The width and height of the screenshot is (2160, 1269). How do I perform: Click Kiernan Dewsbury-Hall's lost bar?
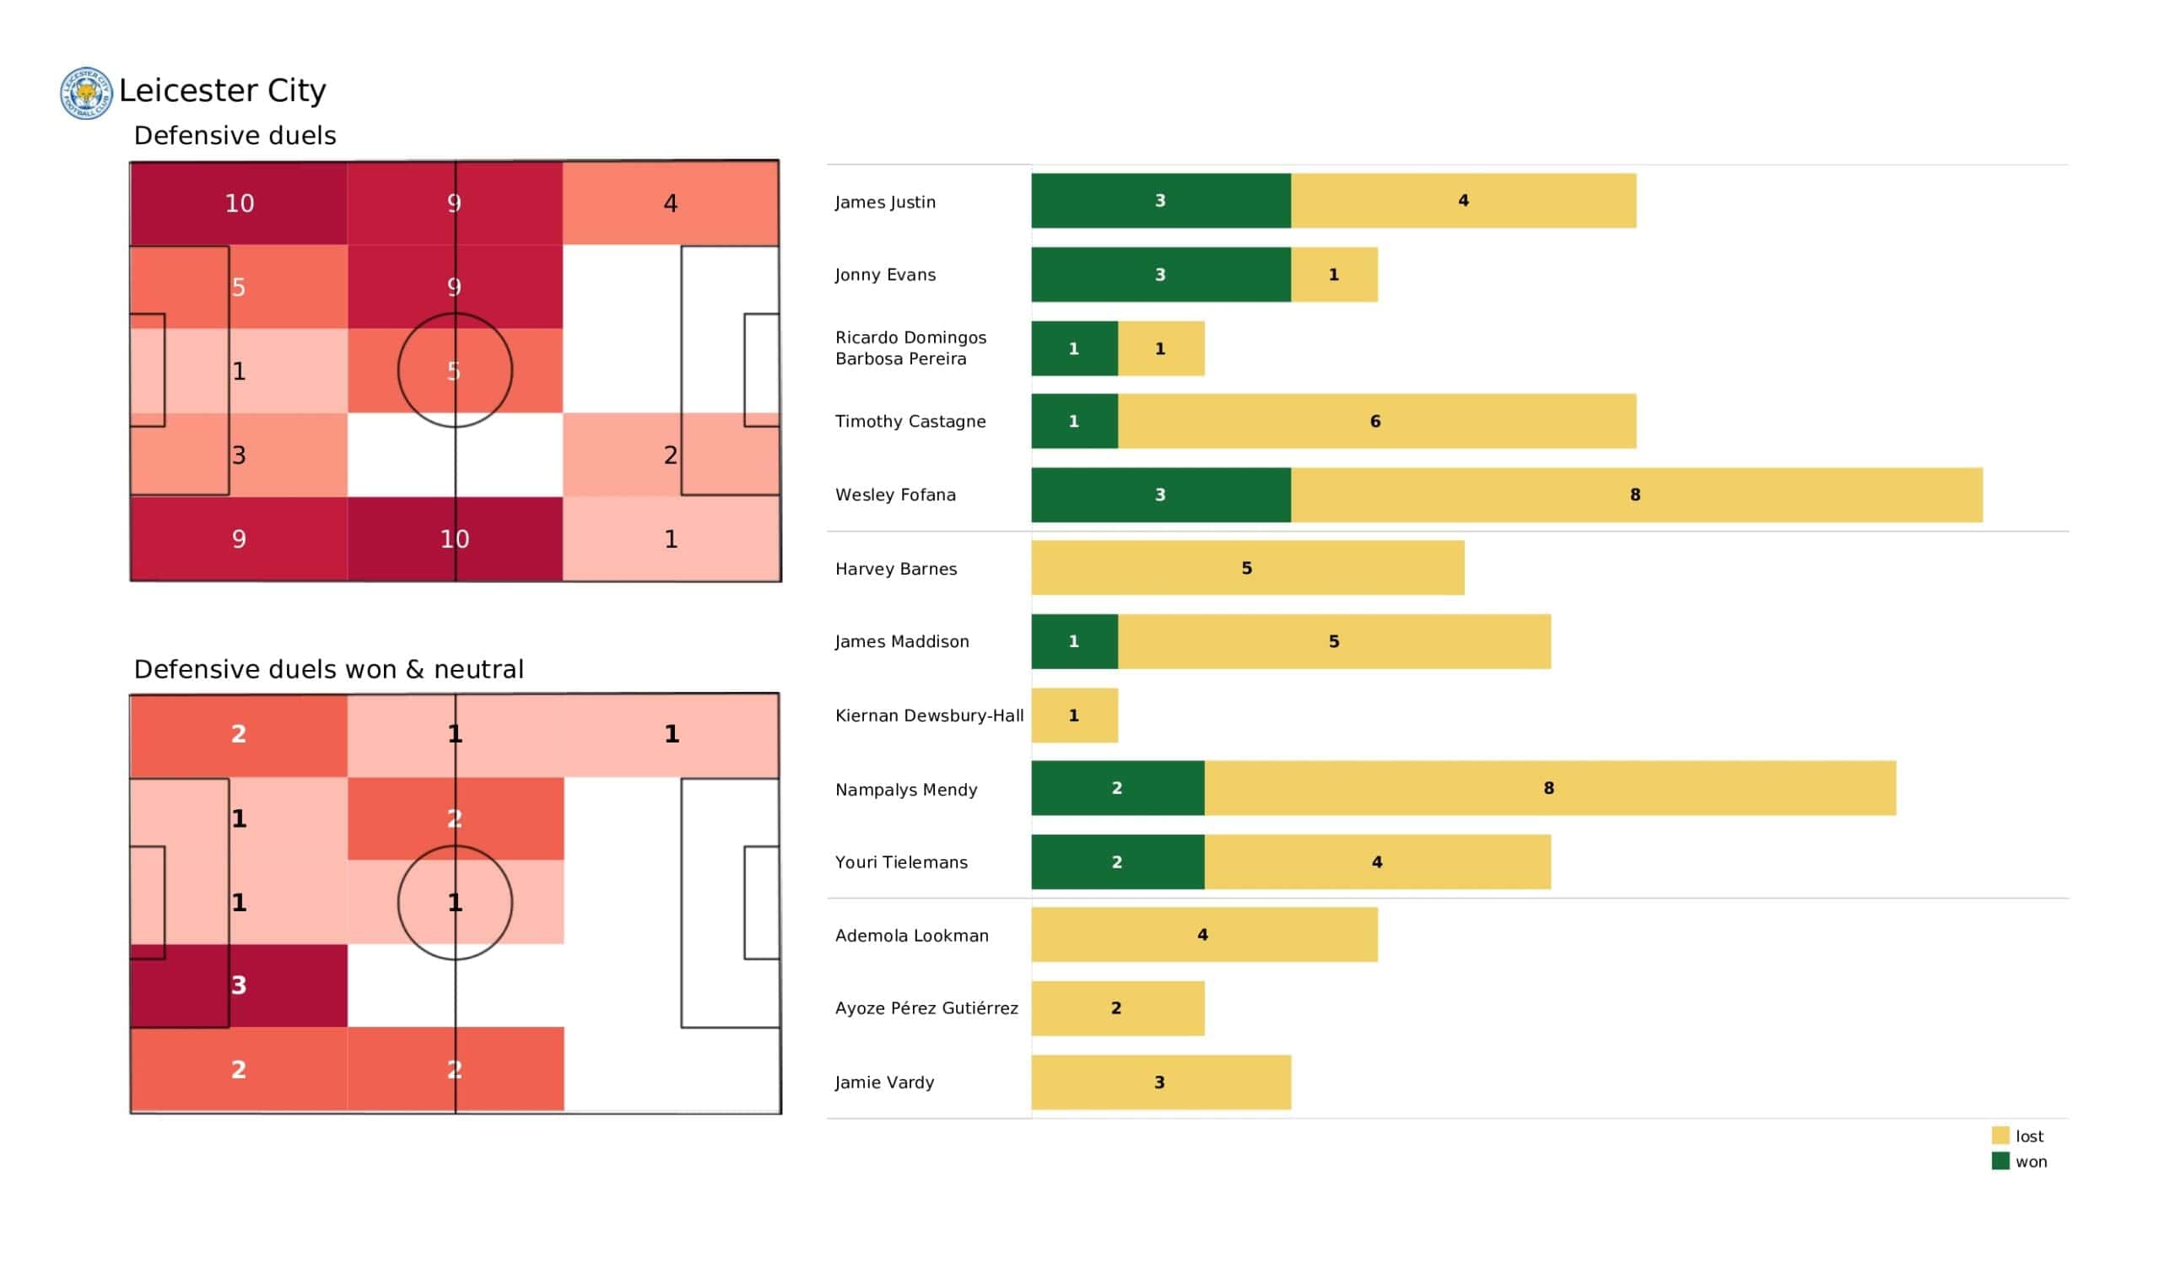[x=1074, y=715]
